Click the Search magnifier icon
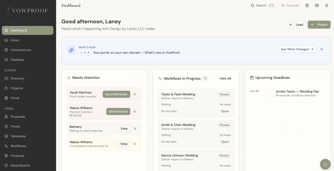 pos(252,6)
